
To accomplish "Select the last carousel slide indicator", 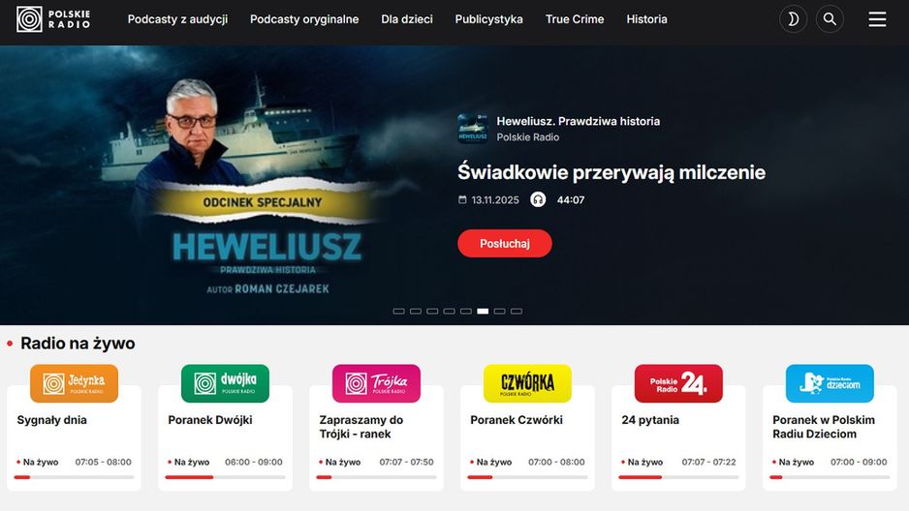I will point(517,312).
